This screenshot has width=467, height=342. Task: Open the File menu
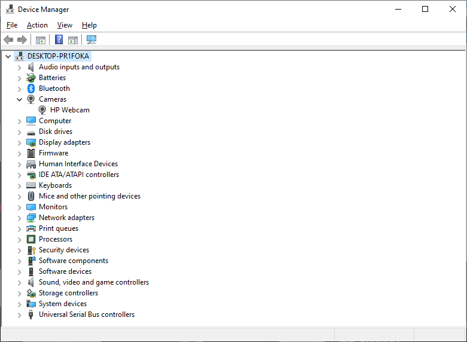coord(12,25)
